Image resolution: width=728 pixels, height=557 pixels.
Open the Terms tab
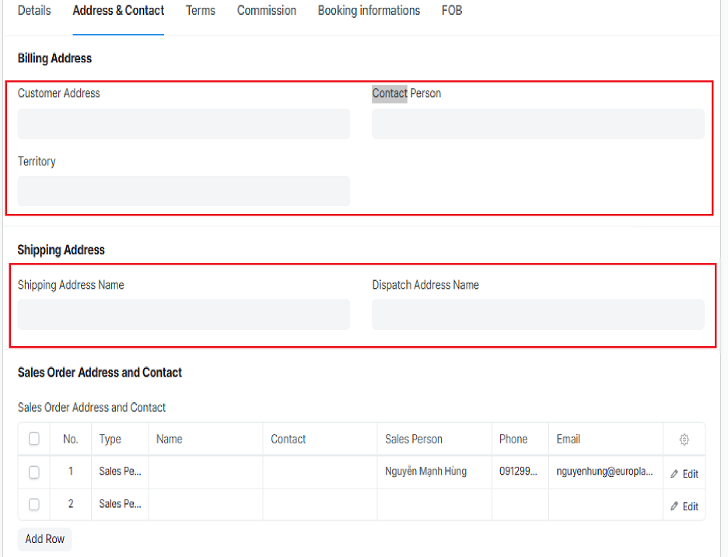coord(201,11)
